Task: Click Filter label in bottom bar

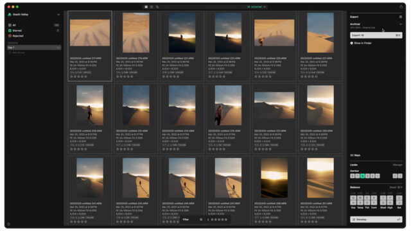Action: click(186, 219)
